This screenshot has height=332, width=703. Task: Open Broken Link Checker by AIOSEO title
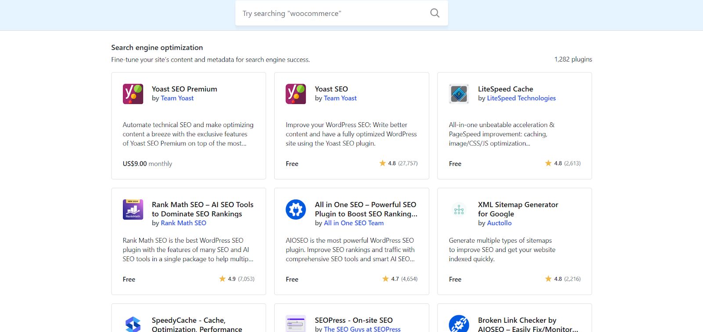click(x=528, y=325)
